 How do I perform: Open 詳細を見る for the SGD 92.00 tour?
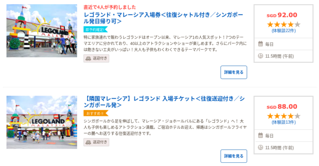[234, 72]
